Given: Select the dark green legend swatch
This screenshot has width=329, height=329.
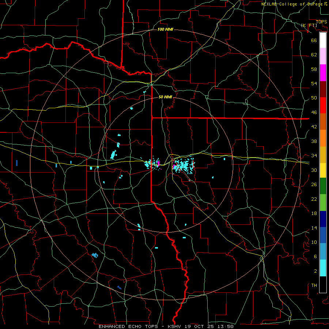Looking at the screenshot, I should point(323,186).
